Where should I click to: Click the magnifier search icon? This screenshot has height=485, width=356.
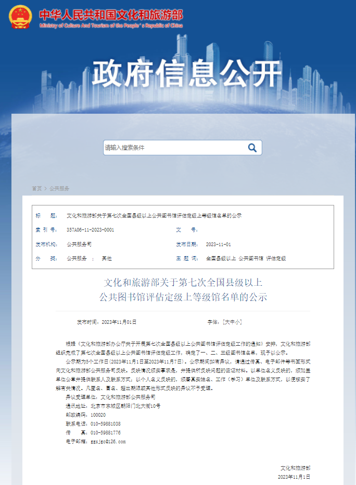coord(252,148)
